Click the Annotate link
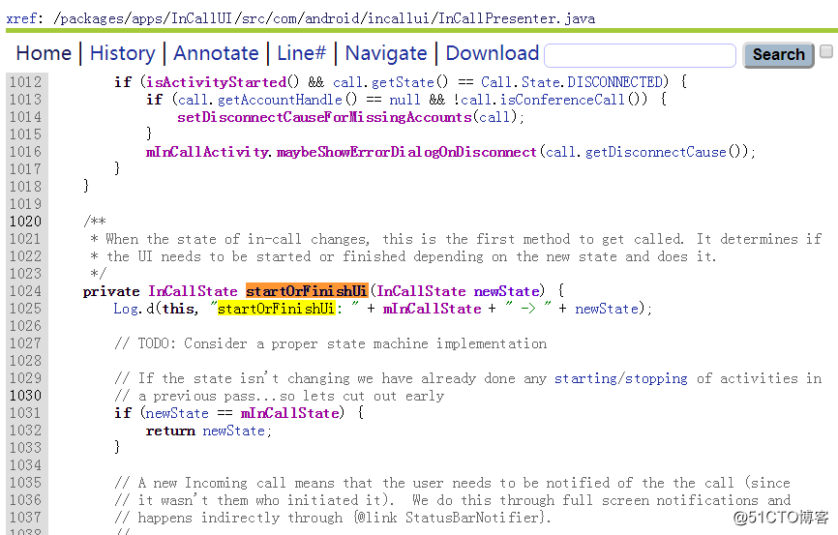This screenshot has height=535, width=838. click(216, 53)
